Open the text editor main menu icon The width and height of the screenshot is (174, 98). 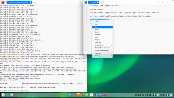tap(158, 2)
